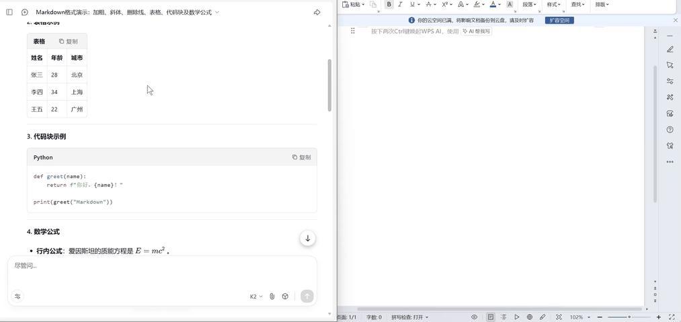This screenshot has height=322, width=681.
Task: Share conversation using the arrow icon
Action: point(317,12)
